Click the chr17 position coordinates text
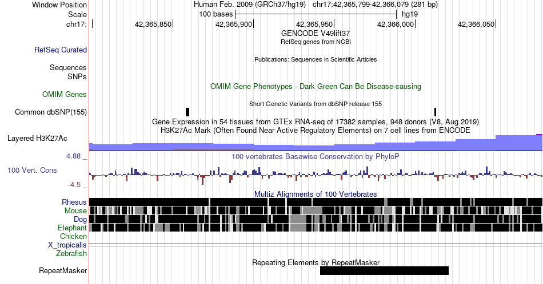The height and width of the screenshot is (284, 543). [x=375, y=5]
